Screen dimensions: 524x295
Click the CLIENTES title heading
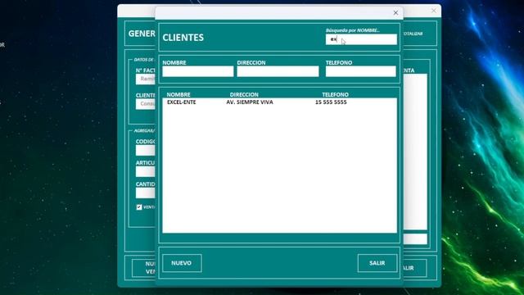(183, 38)
